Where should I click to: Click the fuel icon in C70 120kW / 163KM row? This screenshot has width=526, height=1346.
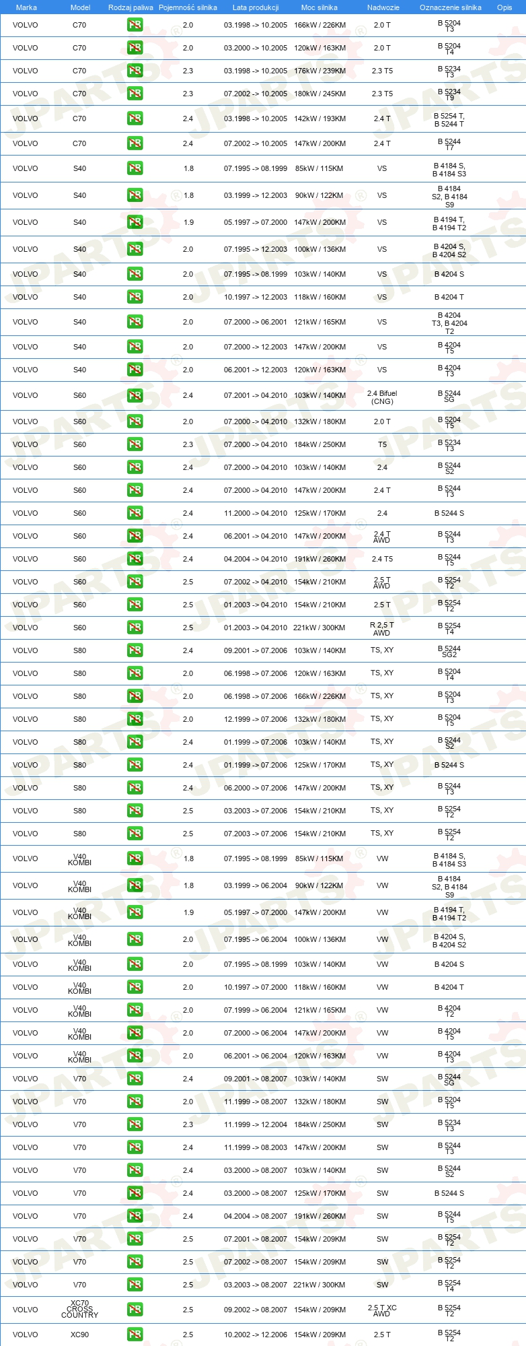tap(135, 48)
